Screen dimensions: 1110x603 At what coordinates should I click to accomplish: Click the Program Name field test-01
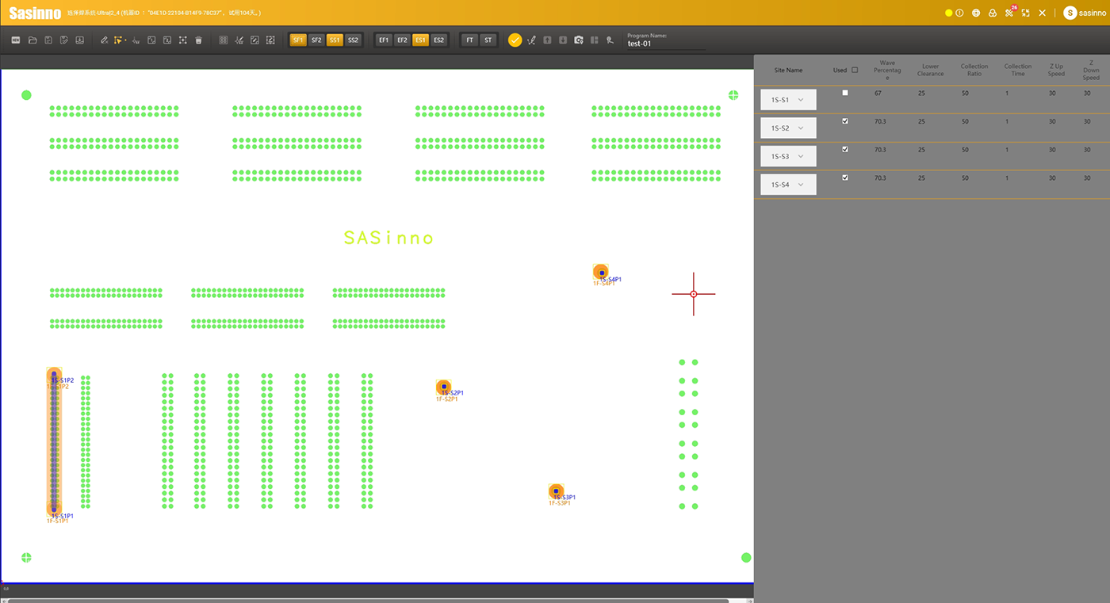coord(665,44)
